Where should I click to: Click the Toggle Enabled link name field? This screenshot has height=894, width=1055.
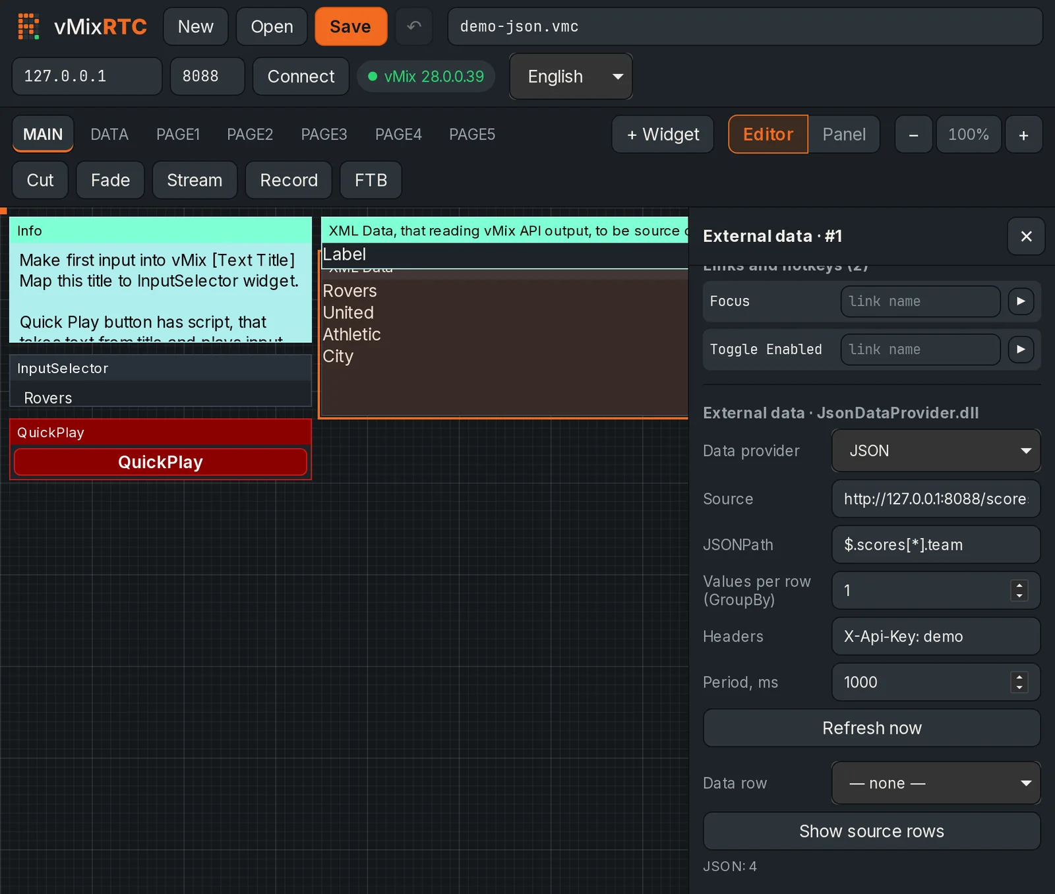[x=920, y=349]
